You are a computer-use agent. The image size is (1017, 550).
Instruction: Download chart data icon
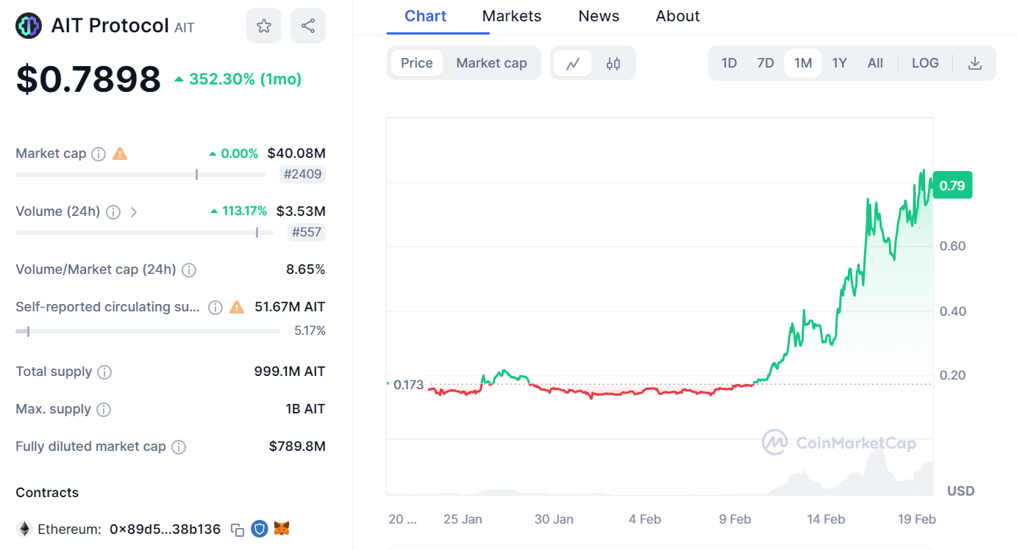975,63
